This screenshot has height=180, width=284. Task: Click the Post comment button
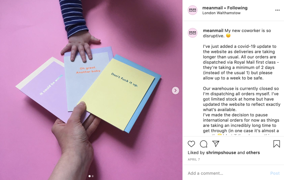coord(275,173)
